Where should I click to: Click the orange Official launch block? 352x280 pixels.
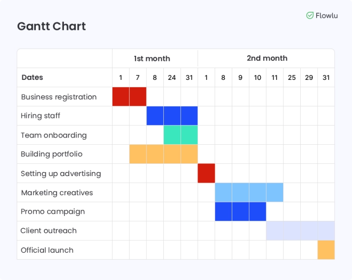point(326,250)
